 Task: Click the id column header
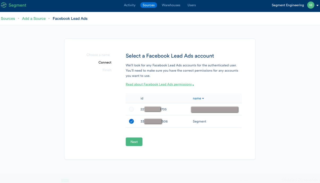142,98
